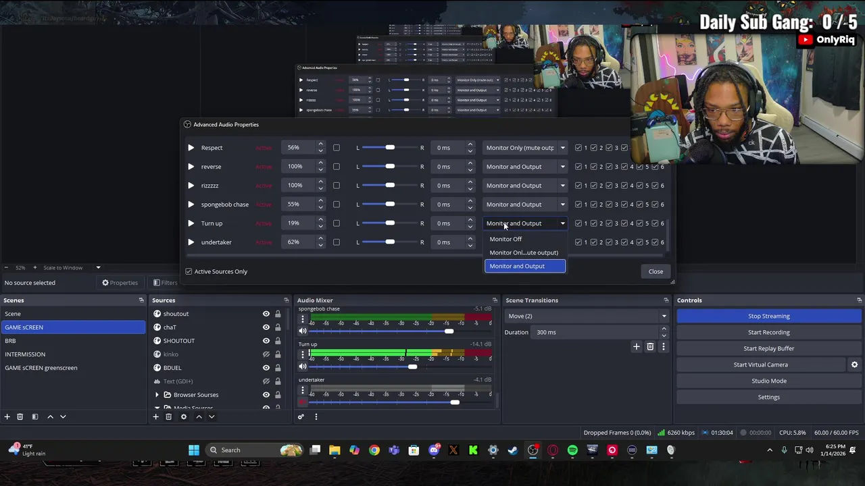
Task: Select Monitor Only (mute output) option
Action: coord(525,252)
